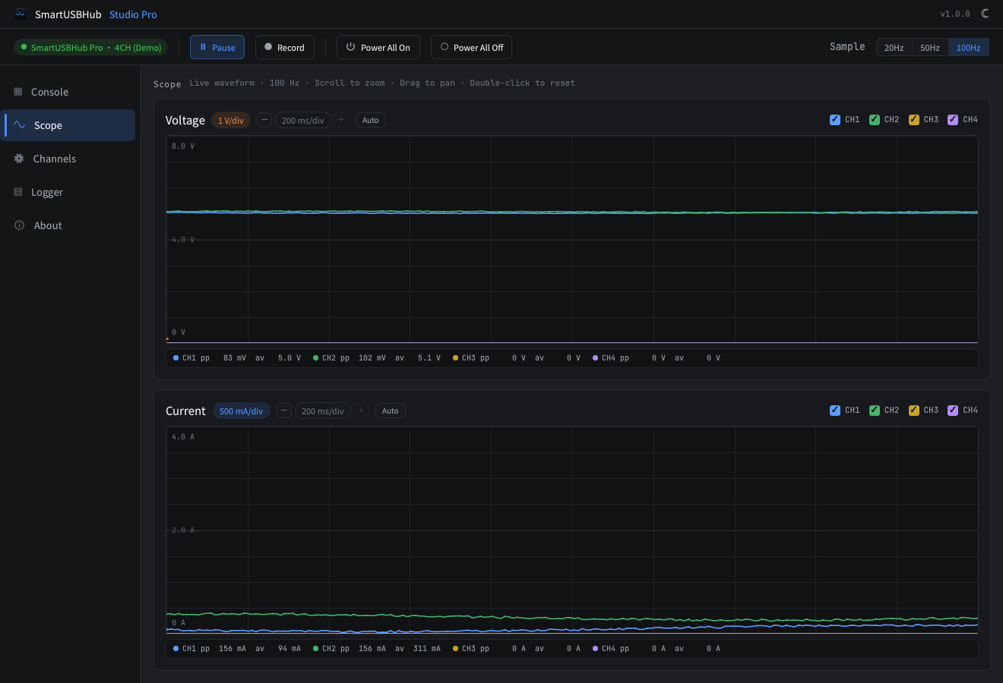Open the Console page
1003x683 pixels.
click(x=68, y=92)
